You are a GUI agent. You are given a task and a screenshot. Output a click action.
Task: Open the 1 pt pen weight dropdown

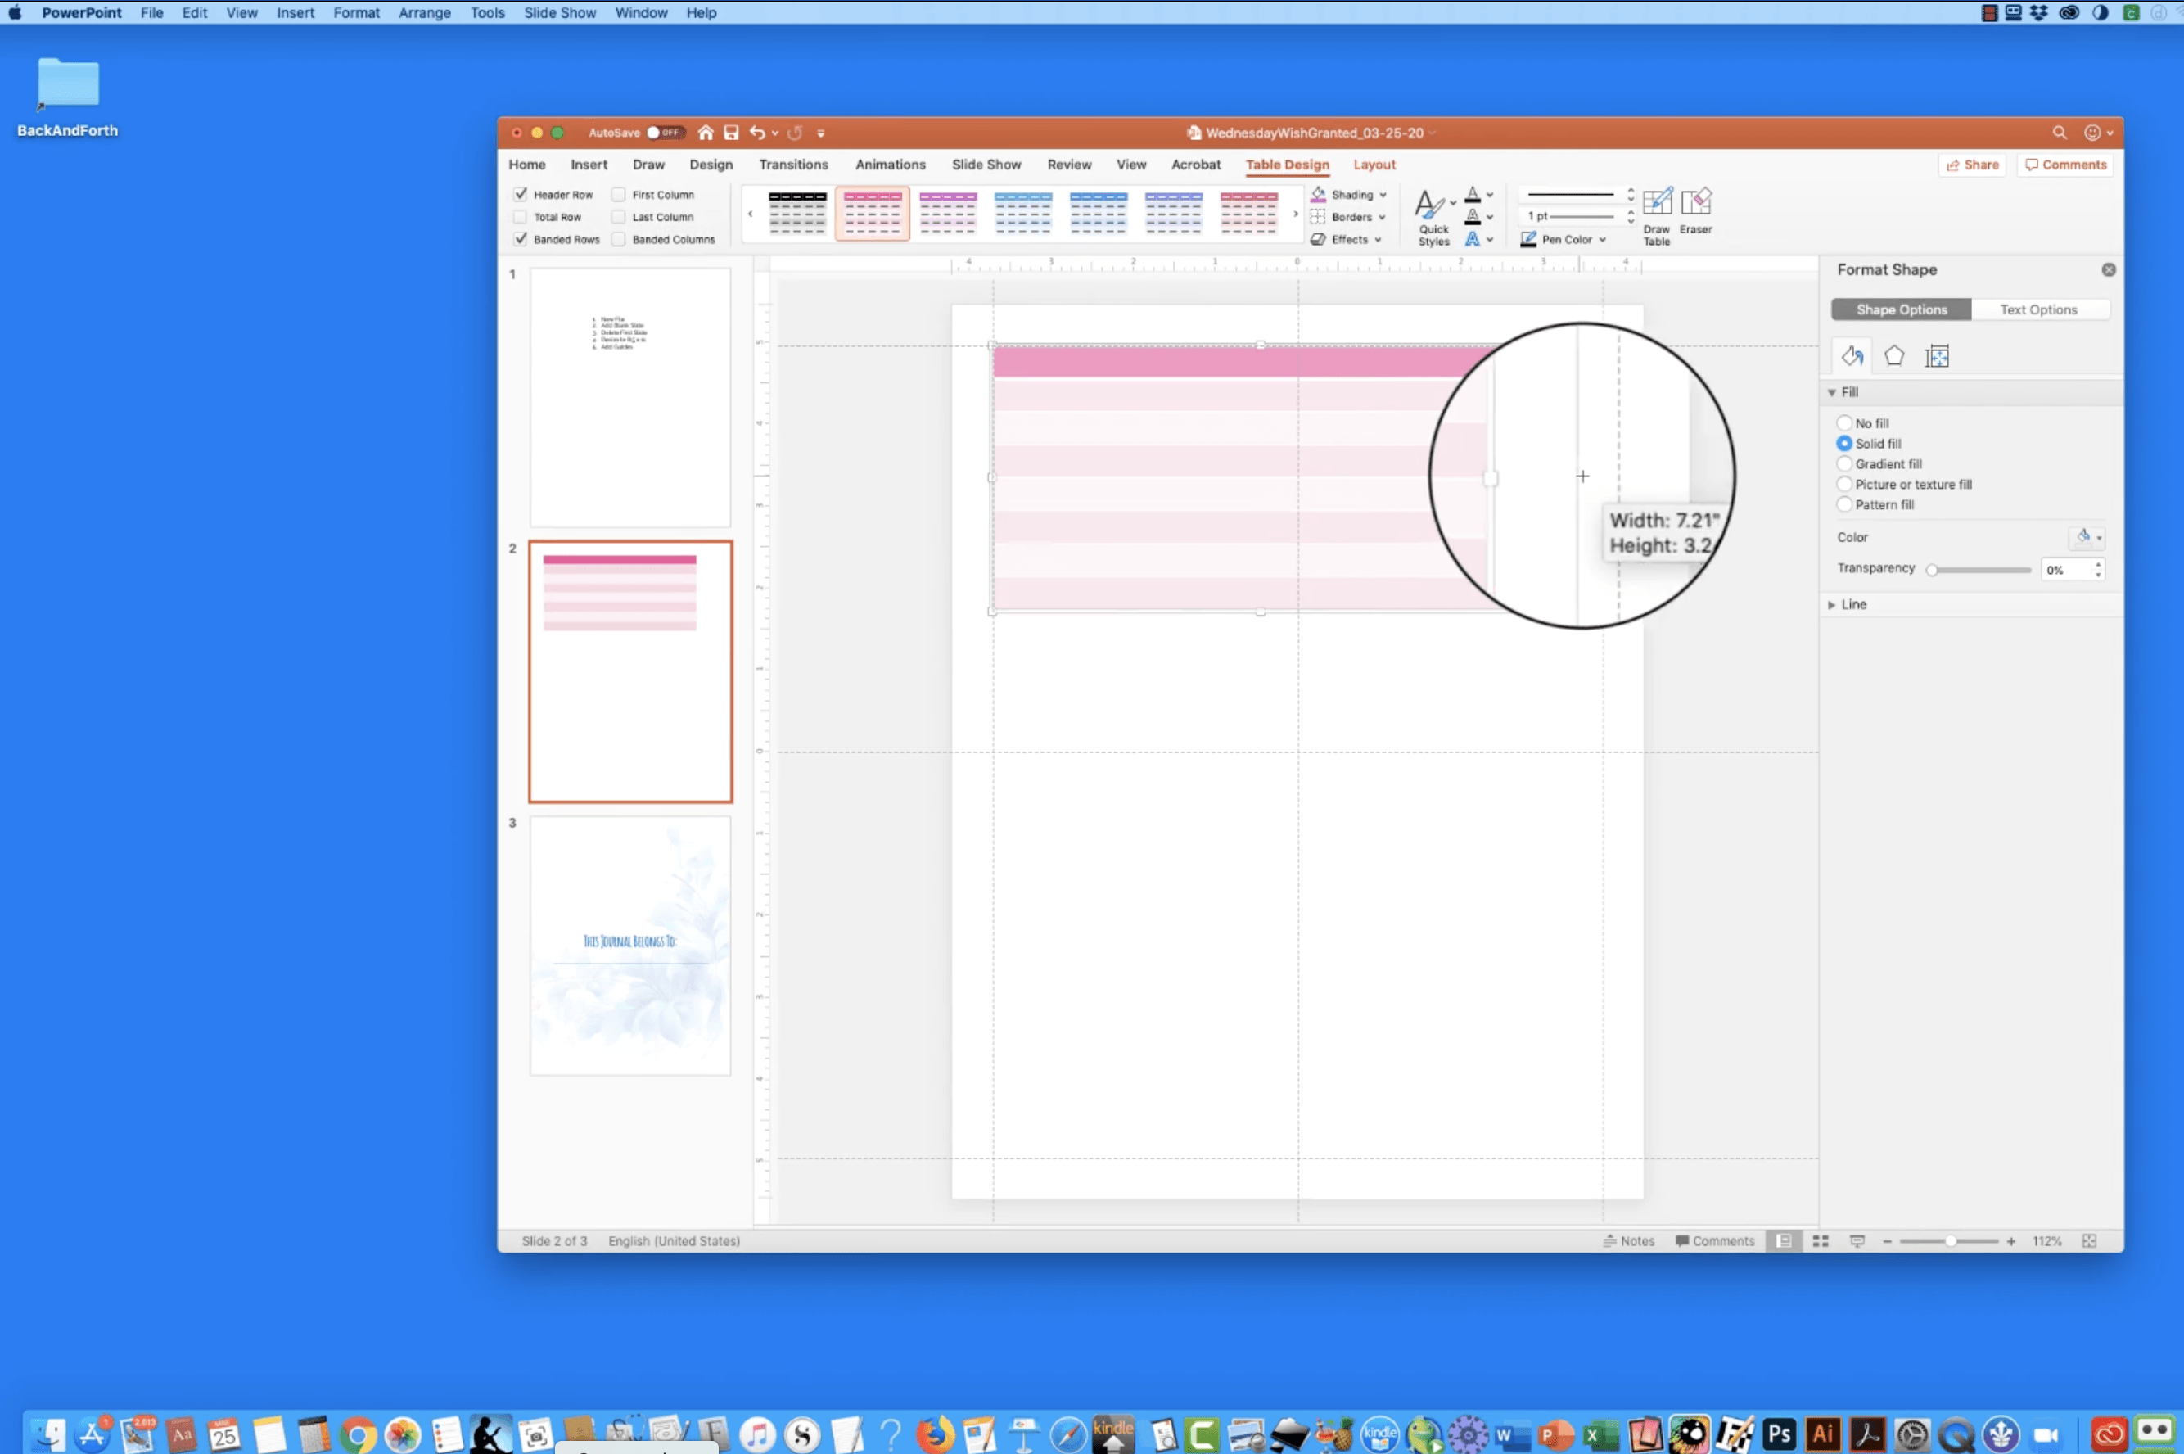point(1631,216)
